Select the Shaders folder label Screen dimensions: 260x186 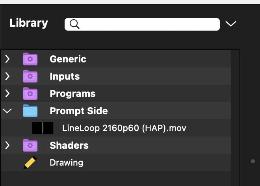(69, 146)
